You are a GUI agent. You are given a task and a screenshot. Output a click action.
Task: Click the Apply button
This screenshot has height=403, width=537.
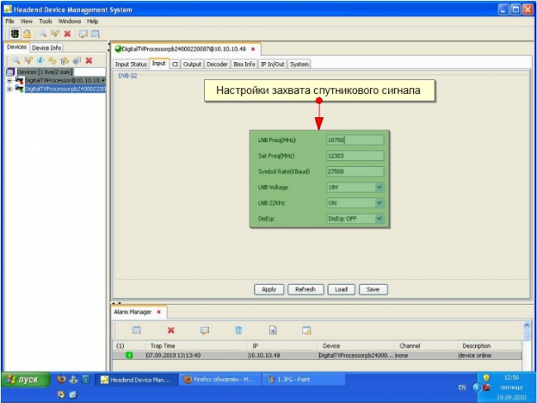269,289
